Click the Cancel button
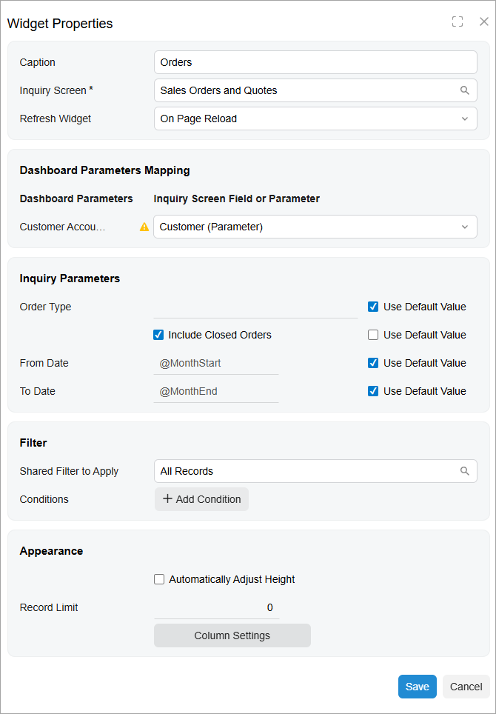This screenshot has width=496, height=714. pos(466,687)
